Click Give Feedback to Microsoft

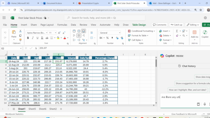184,114
